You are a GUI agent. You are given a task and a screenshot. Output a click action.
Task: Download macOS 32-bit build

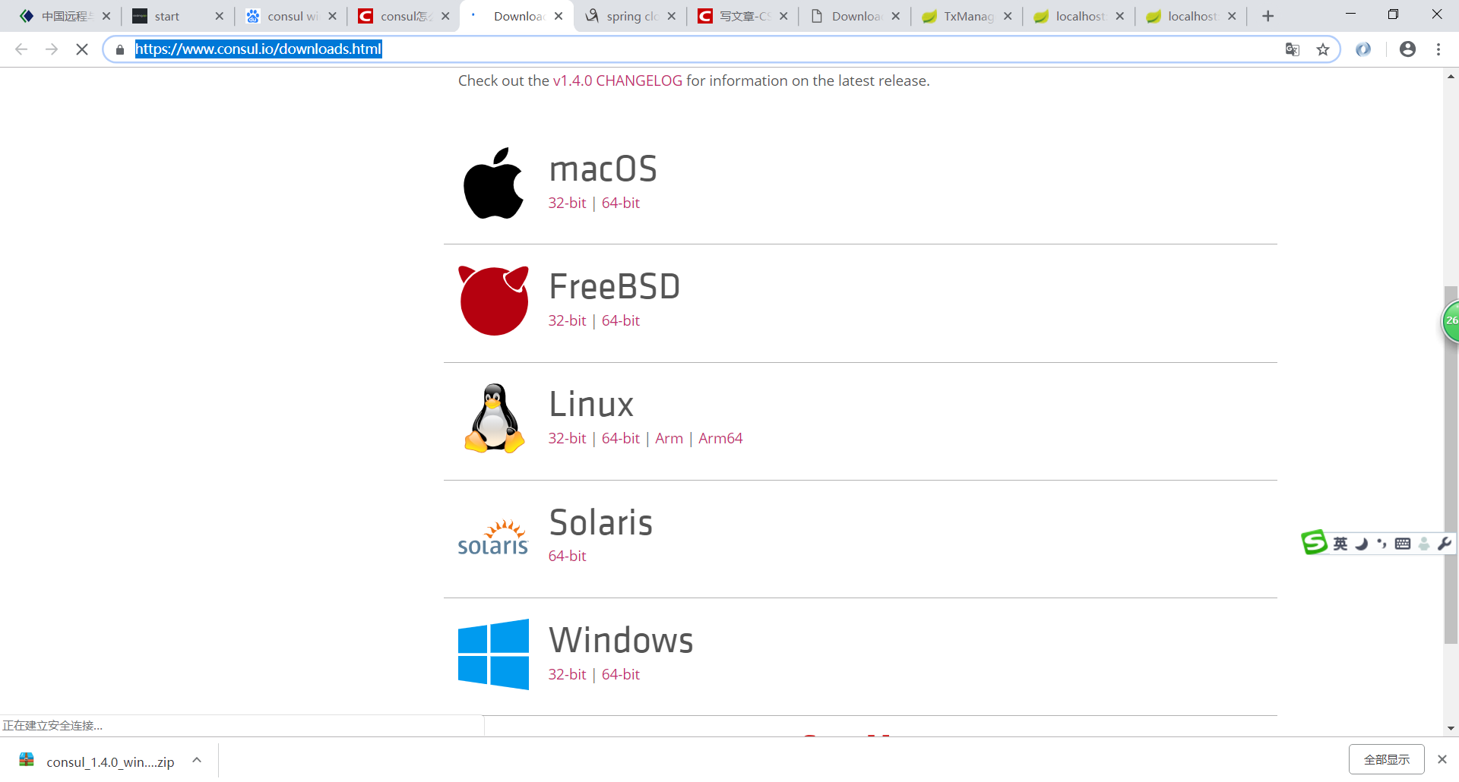click(x=567, y=203)
